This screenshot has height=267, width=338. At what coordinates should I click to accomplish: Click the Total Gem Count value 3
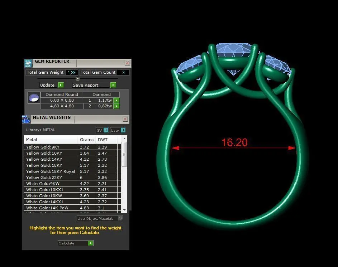[123, 72]
